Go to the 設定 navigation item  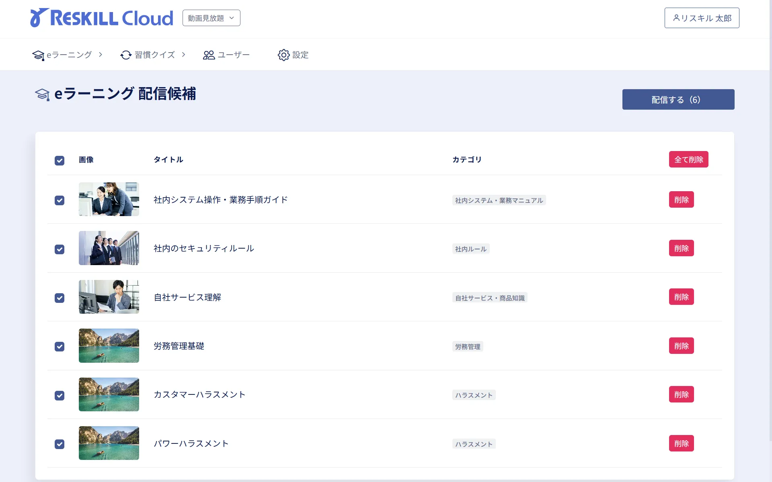(293, 55)
